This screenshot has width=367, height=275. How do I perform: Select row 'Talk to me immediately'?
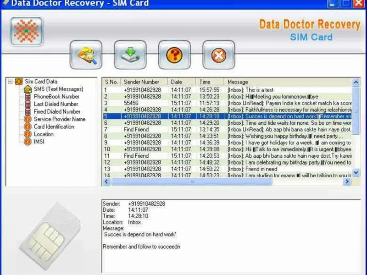[227, 149]
